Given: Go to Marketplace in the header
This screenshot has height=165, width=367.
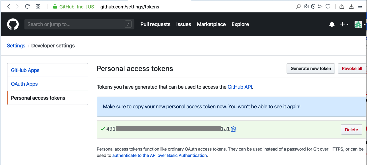Looking at the screenshot, I should 211,24.
